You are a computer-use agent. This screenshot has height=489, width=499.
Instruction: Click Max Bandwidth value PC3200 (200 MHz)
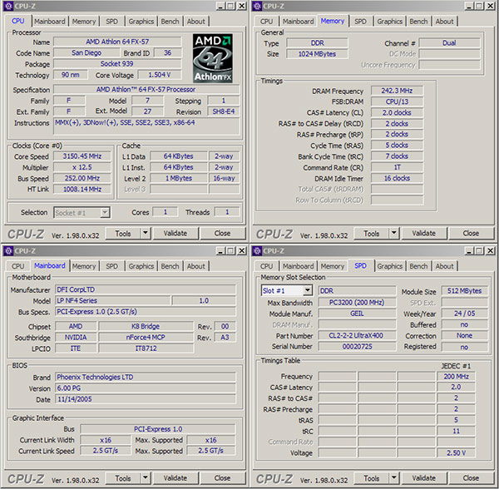click(x=357, y=302)
